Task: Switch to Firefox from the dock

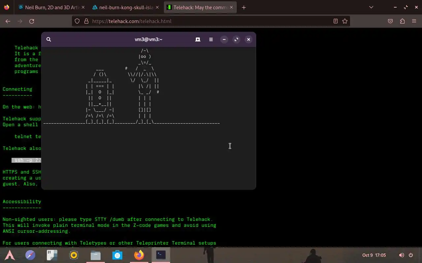Action: 139,255
